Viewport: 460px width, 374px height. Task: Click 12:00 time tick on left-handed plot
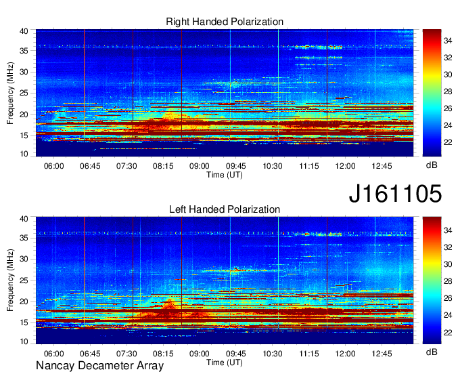(345, 354)
